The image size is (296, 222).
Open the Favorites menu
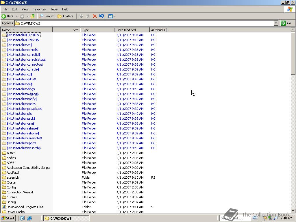(x=39, y=9)
